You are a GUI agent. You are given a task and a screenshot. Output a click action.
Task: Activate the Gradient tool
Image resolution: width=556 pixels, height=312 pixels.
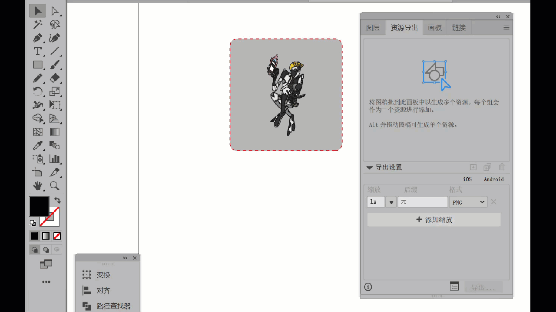click(54, 132)
